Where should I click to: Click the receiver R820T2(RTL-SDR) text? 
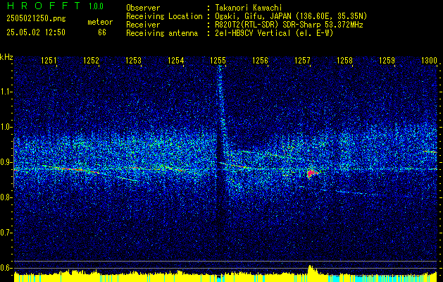click(247, 25)
